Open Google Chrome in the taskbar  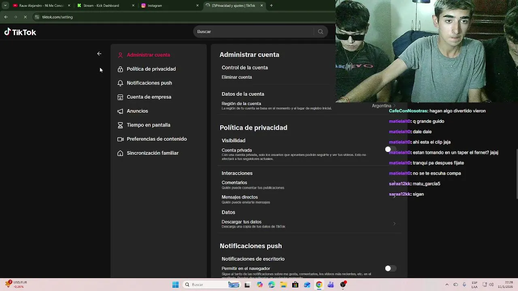click(319, 285)
